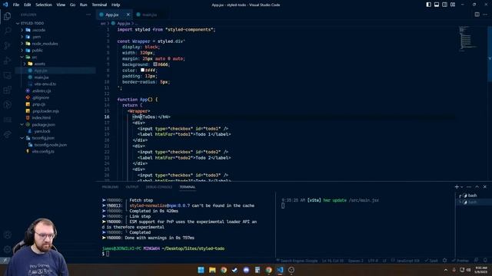Open notifications bell in status bar
Screen dimensions: 492x276
tap(485, 261)
